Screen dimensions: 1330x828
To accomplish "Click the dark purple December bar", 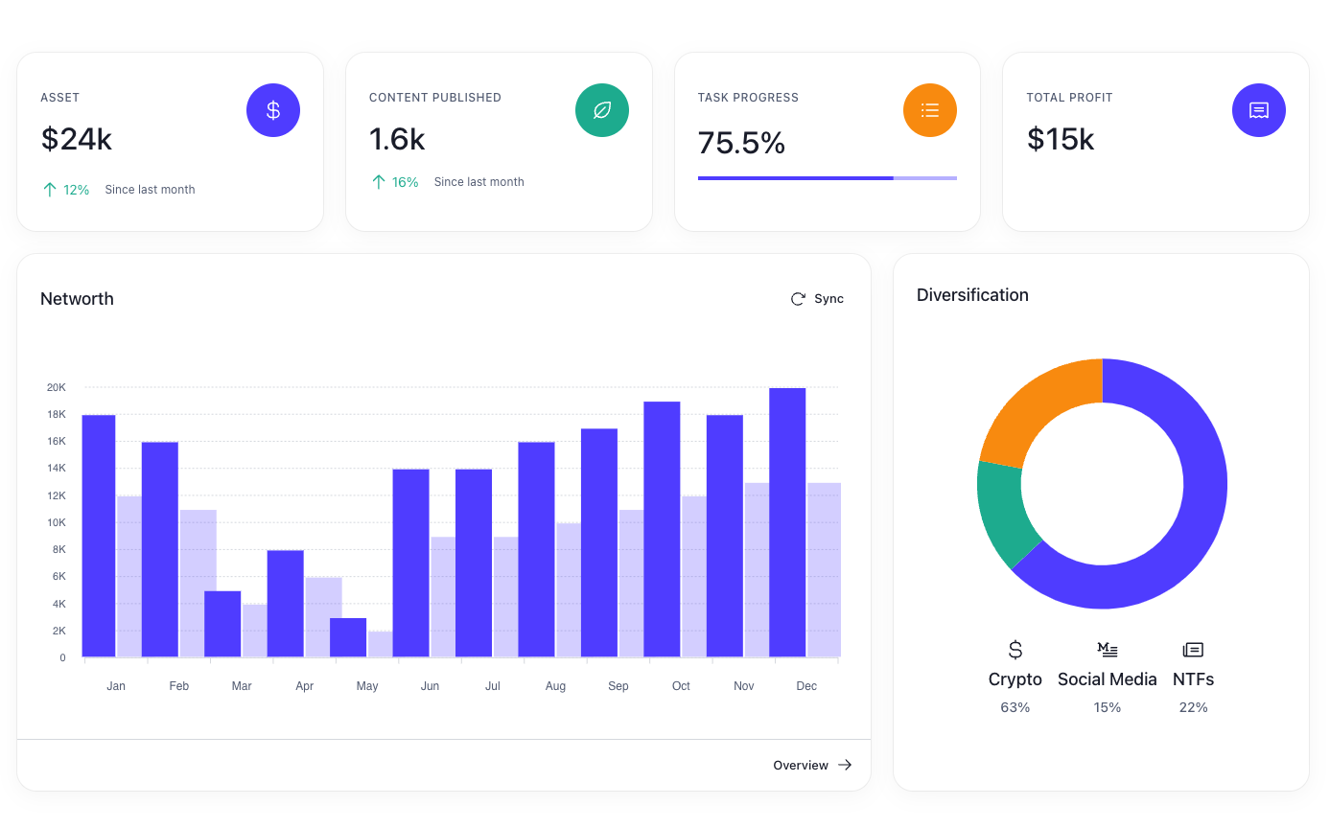I will click(787, 522).
